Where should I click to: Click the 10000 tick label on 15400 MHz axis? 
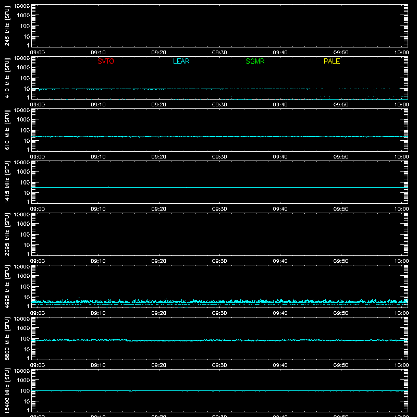22,371
